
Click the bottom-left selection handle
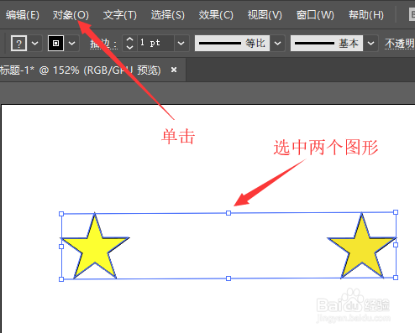click(x=61, y=279)
